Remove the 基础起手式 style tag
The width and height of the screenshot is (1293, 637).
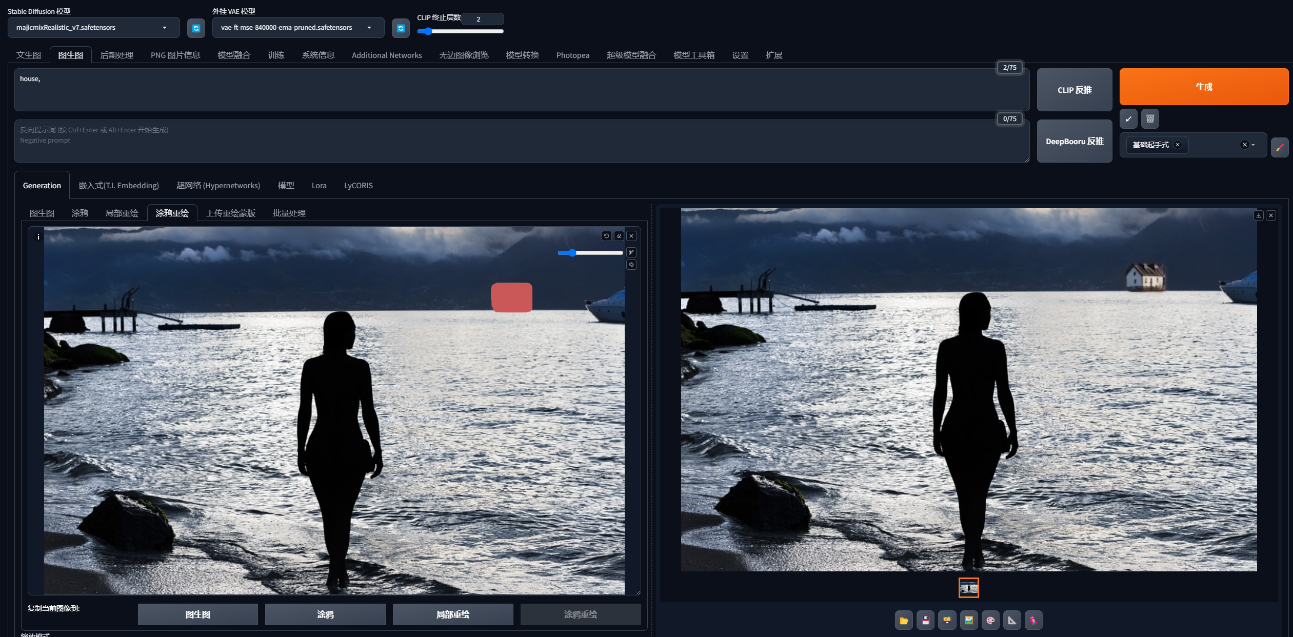click(1178, 145)
